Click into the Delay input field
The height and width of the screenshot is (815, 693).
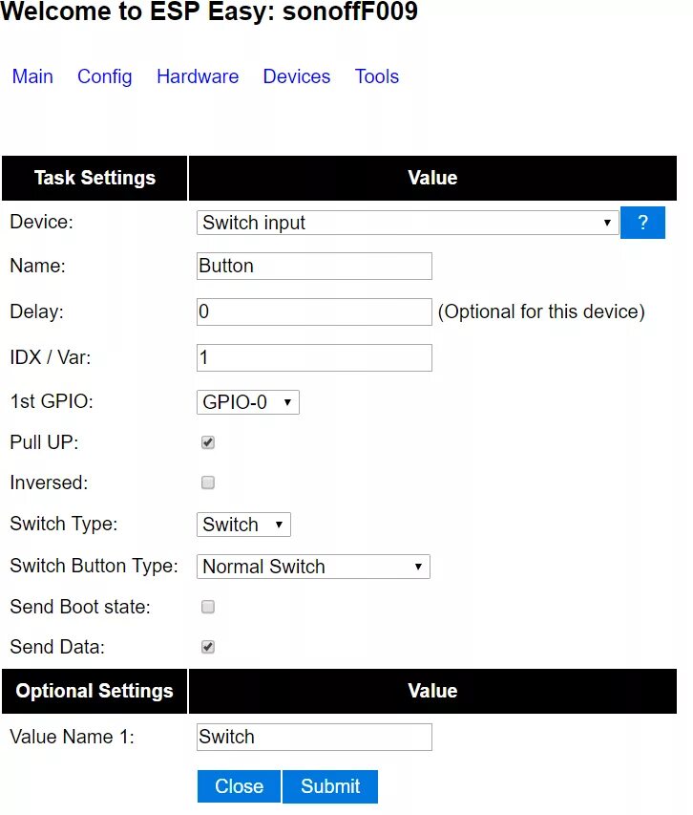pyautogui.click(x=314, y=311)
